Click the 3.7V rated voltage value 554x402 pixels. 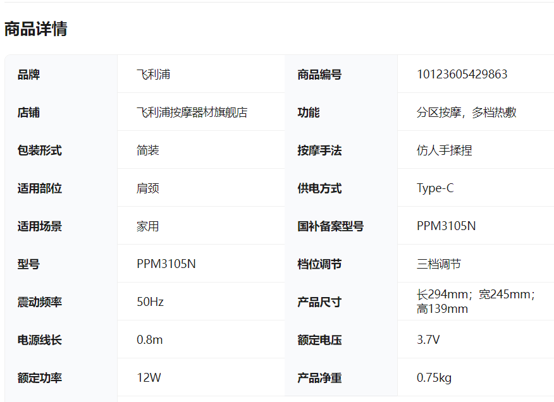click(x=428, y=340)
